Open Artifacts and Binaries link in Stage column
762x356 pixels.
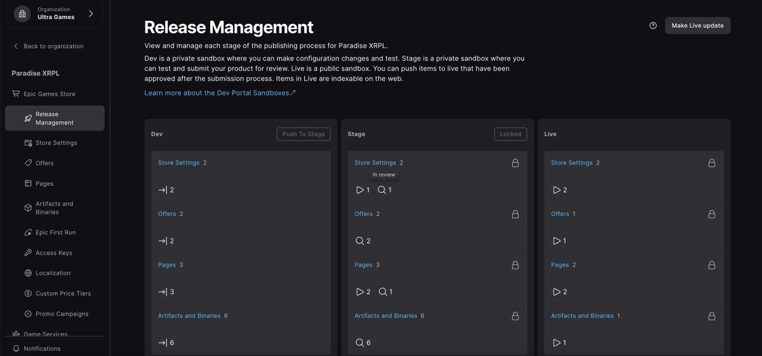click(386, 315)
